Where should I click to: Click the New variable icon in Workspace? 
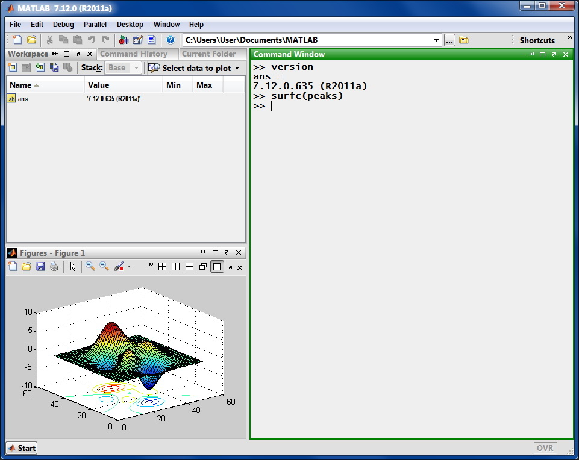[x=13, y=67]
